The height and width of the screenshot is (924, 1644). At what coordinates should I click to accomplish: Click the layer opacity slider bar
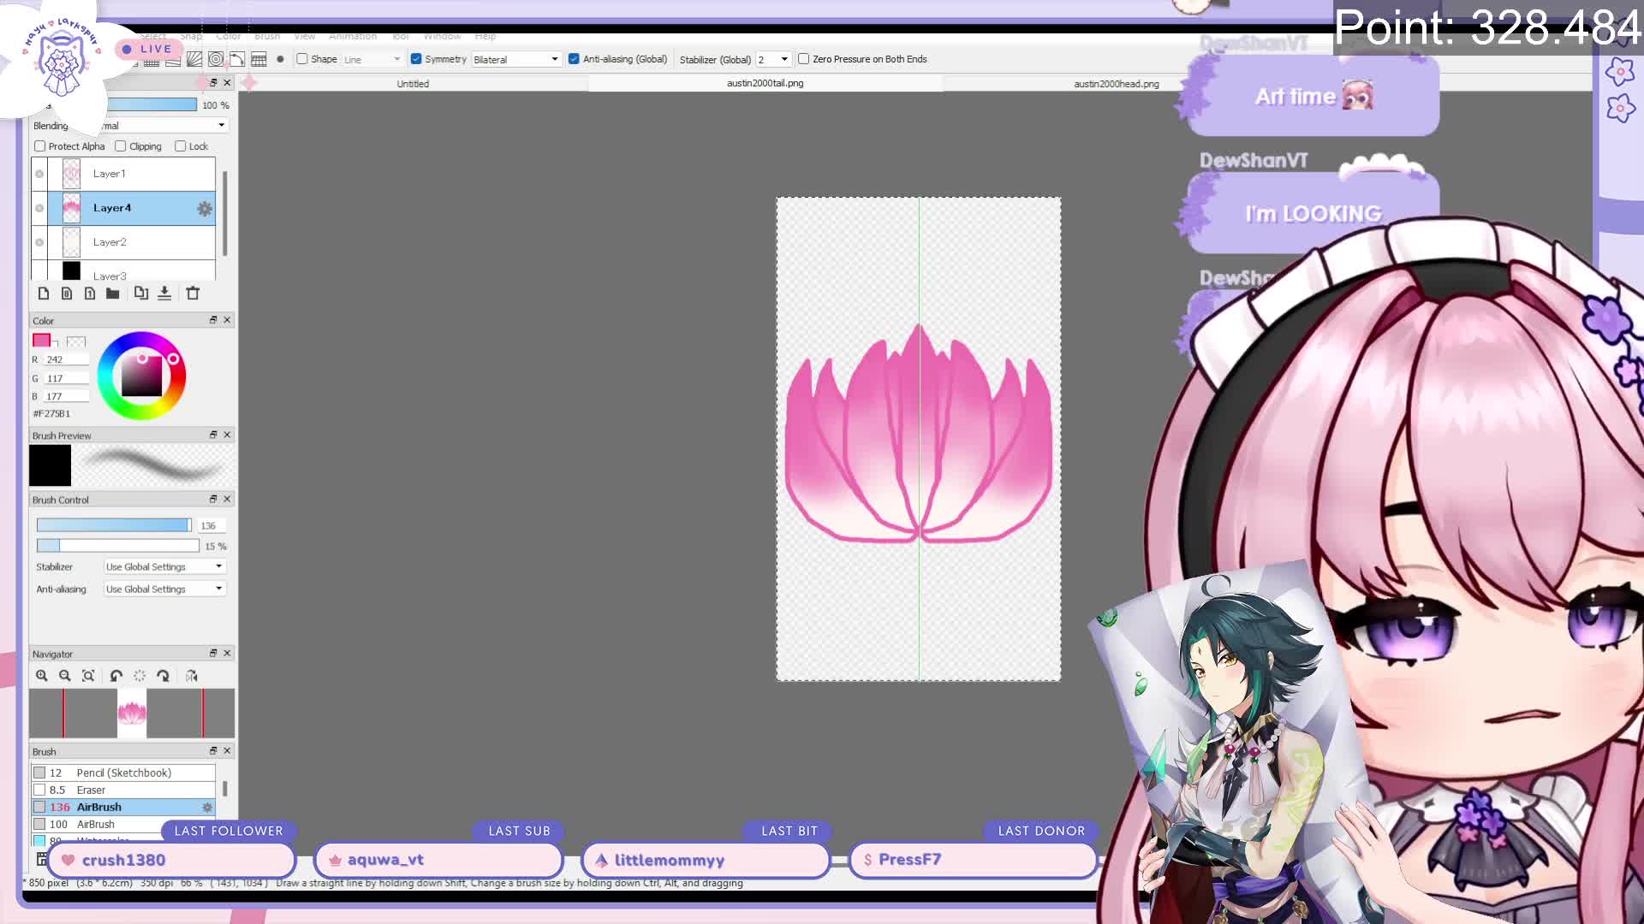(152, 104)
